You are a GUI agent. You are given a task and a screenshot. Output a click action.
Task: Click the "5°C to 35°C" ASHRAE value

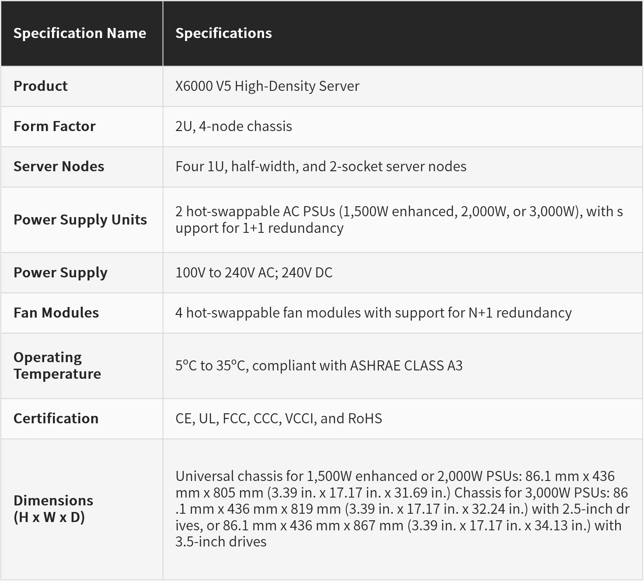pyautogui.click(x=319, y=366)
